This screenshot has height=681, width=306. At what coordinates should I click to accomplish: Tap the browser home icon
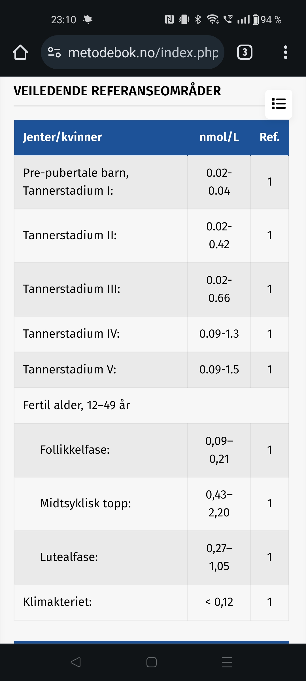[x=20, y=52]
